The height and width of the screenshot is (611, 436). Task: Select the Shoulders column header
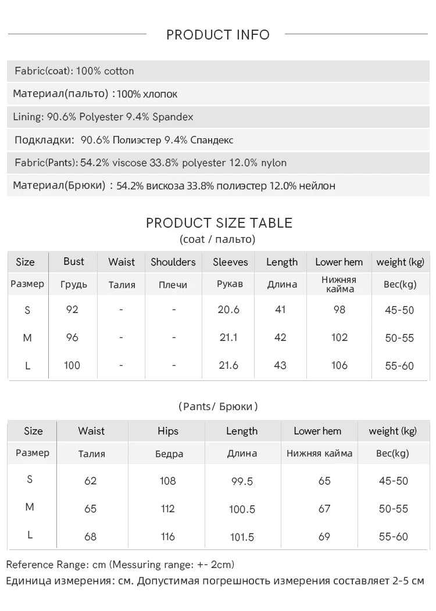click(173, 262)
